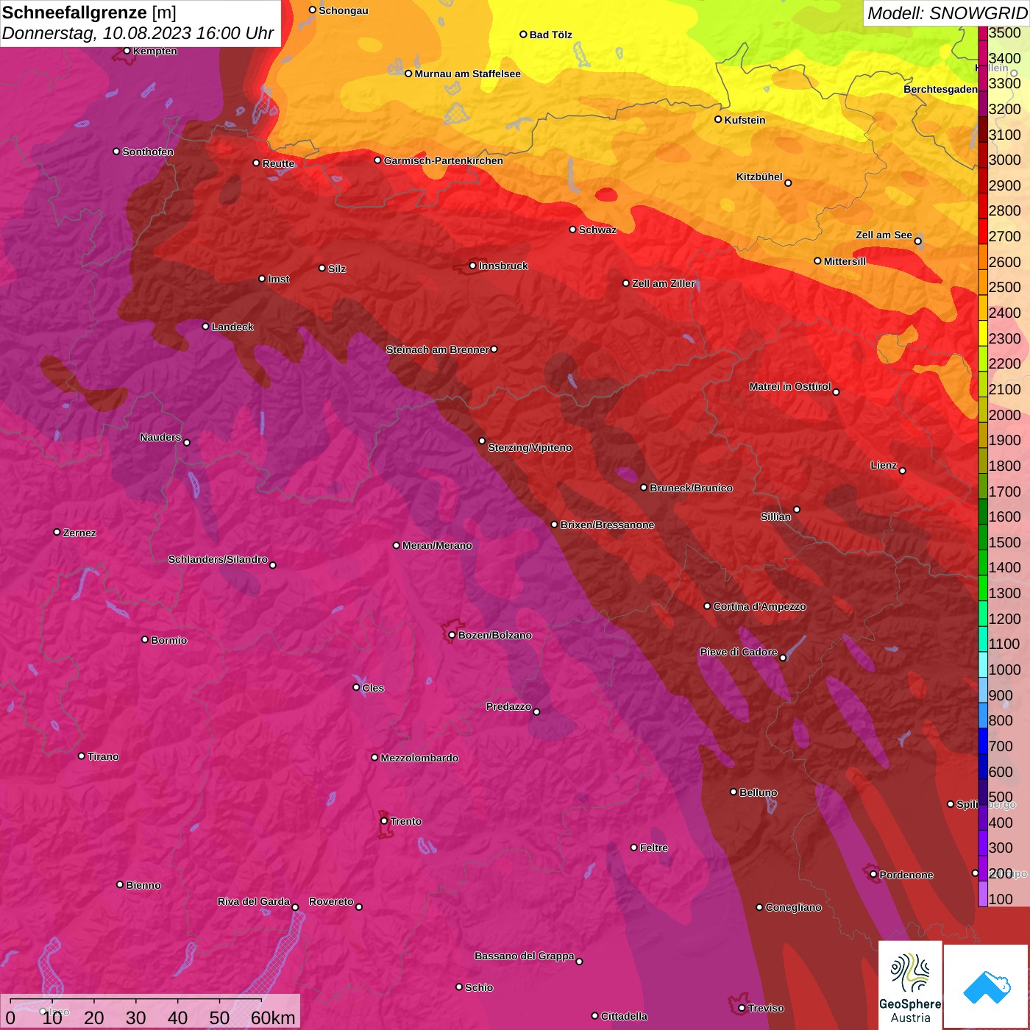Image resolution: width=1030 pixels, height=1030 pixels.
Task: Click the Innsbruck city marker
Action: 473,266
